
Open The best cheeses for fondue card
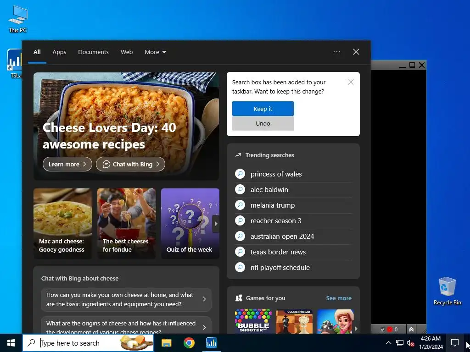[x=127, y=223]
